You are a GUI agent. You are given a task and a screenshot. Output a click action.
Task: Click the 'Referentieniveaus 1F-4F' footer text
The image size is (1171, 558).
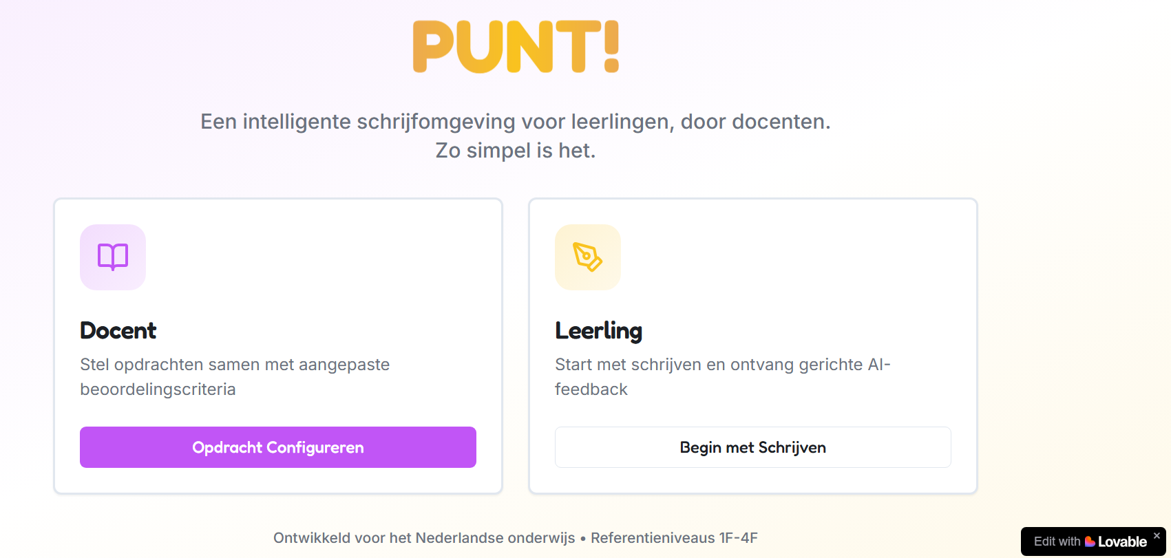coord(674,538)
